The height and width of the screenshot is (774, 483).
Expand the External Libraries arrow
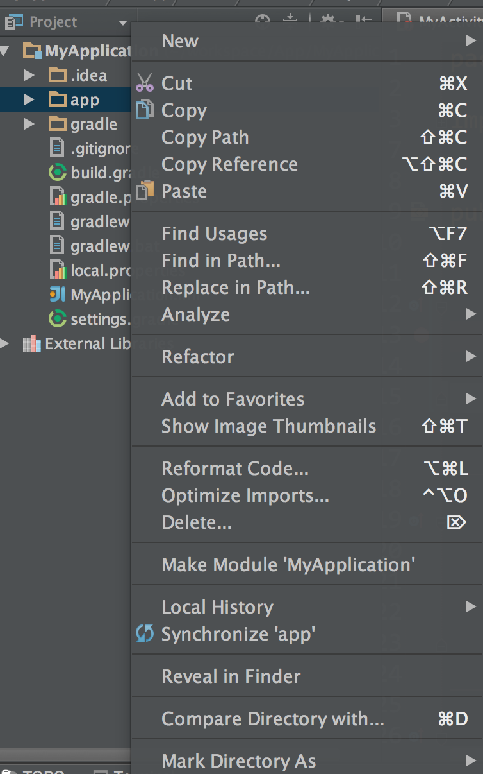tap(5, 343)
